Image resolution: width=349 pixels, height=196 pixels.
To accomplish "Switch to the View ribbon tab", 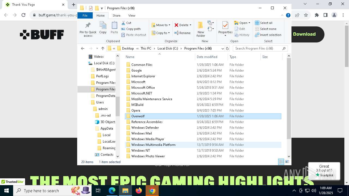I will pyautogui.click(x=132, y=16).
